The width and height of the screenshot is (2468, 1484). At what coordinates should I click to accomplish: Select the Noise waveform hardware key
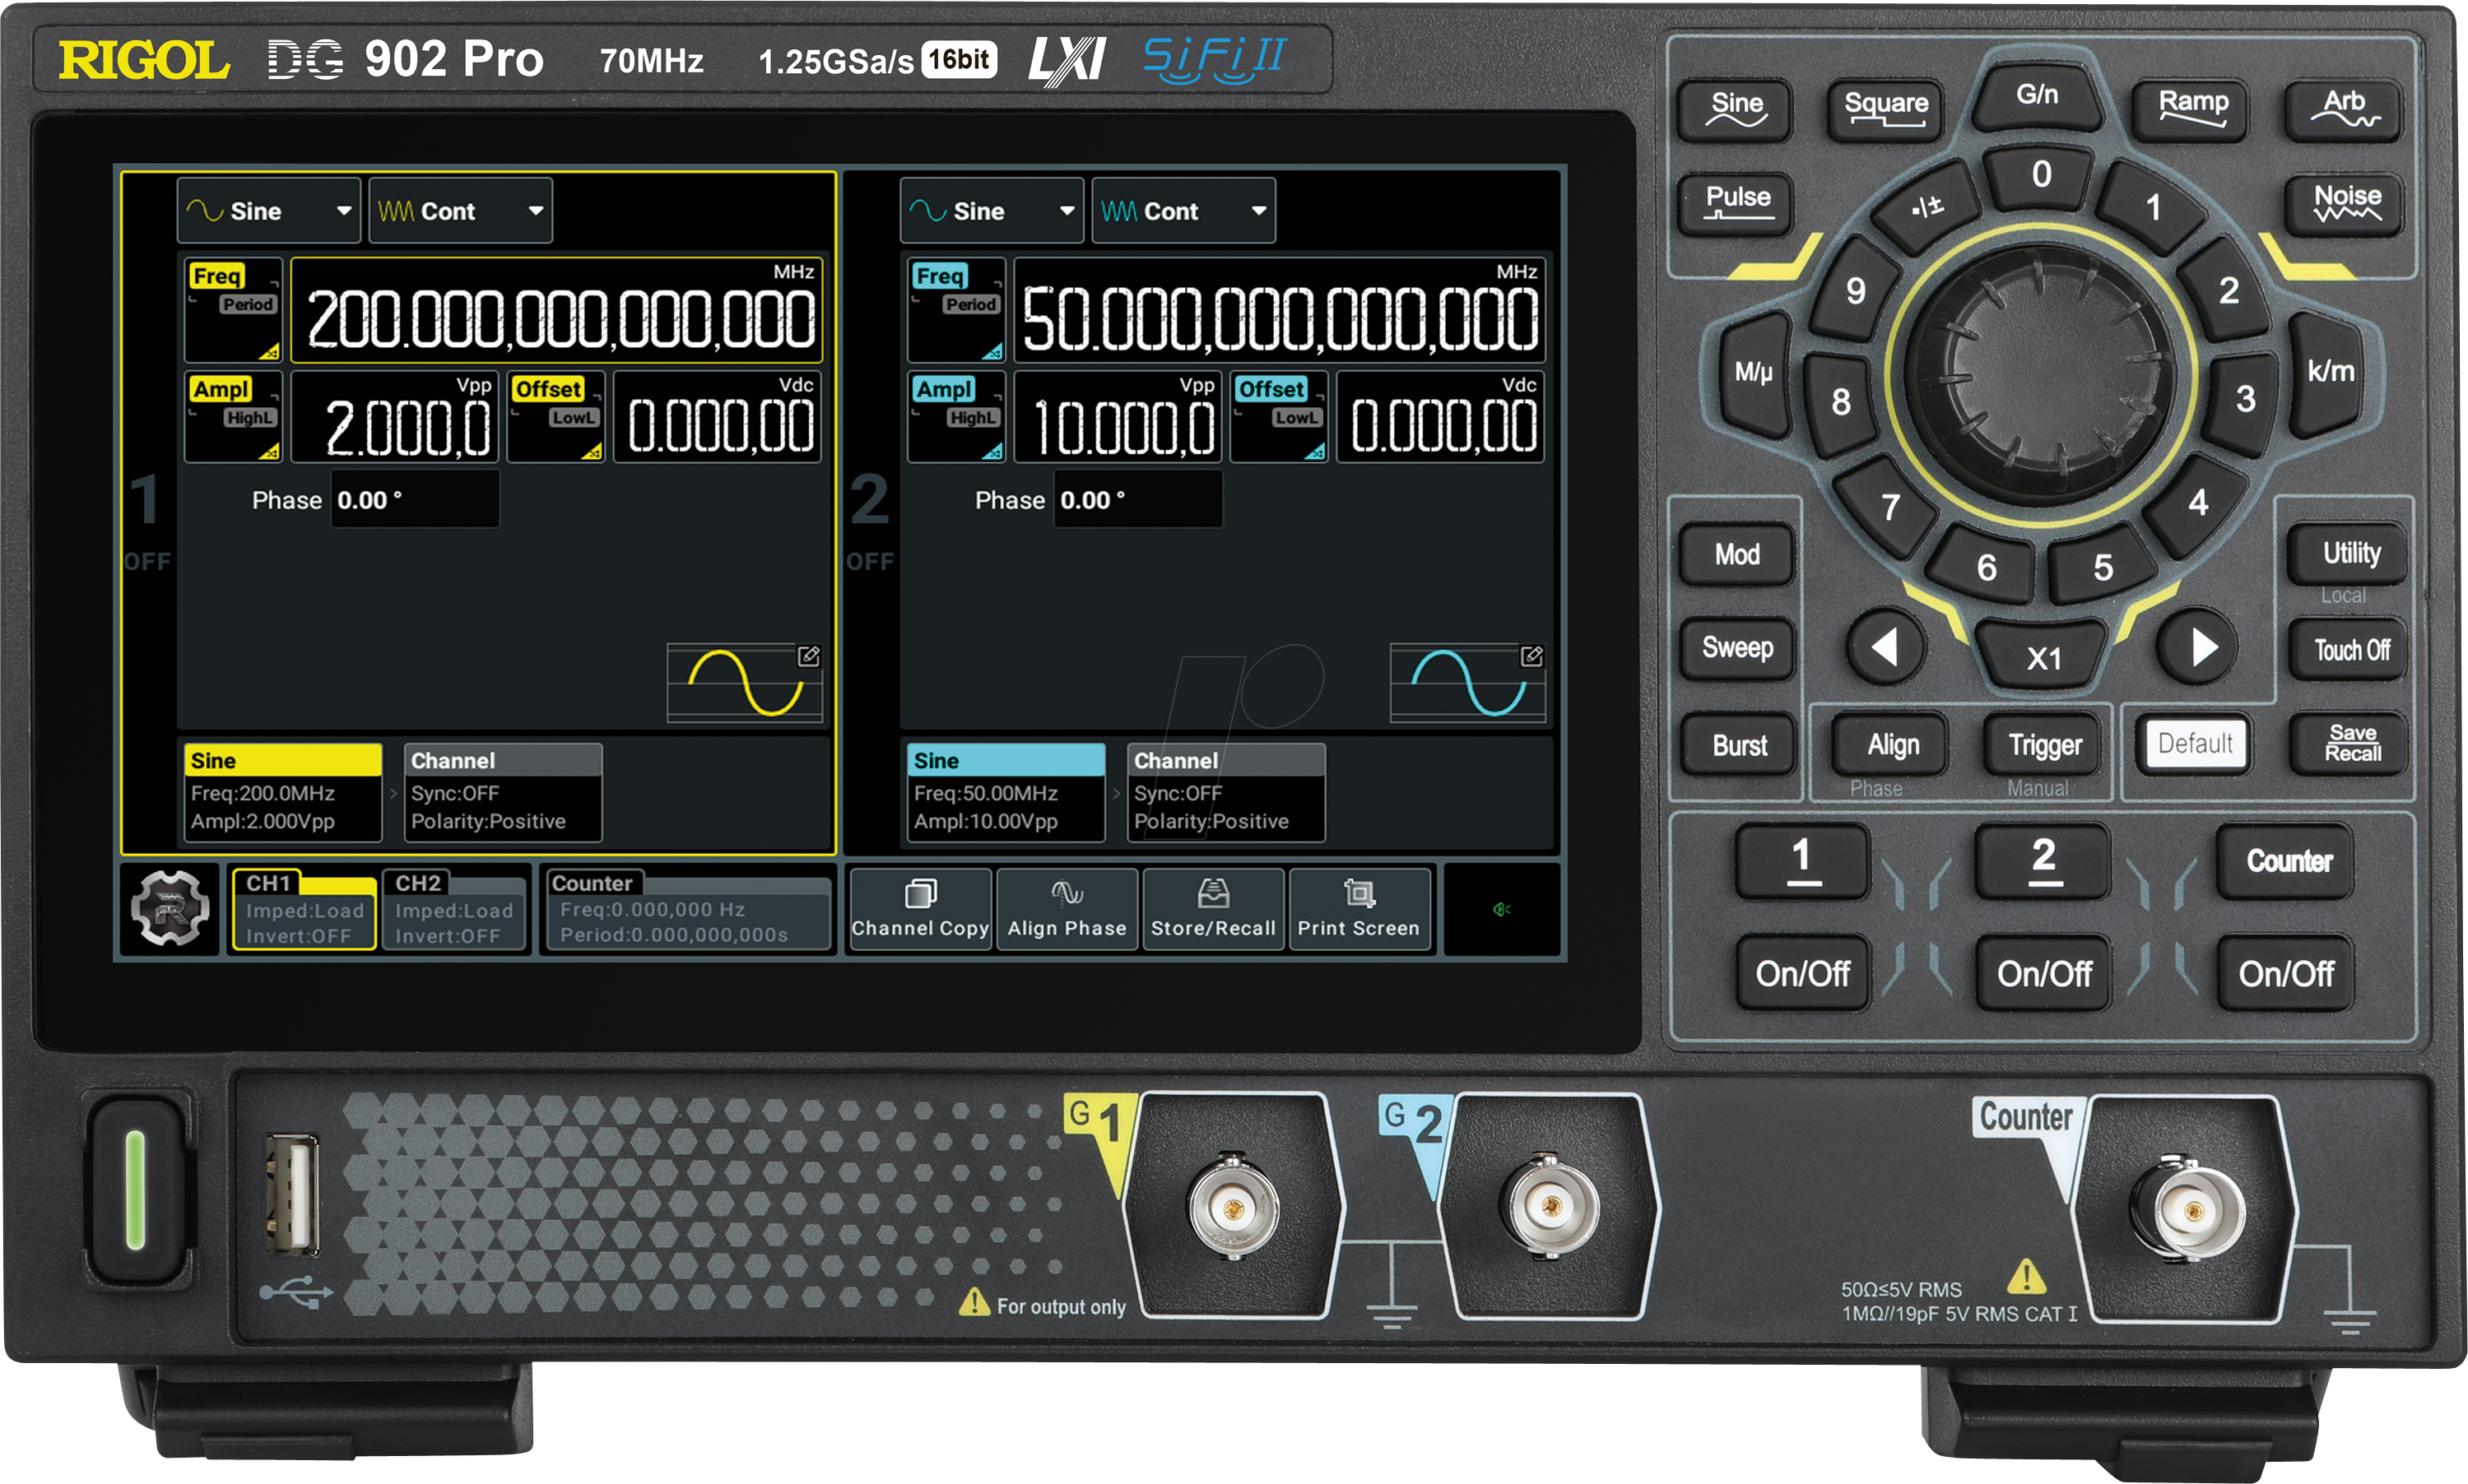[2346, 203]
